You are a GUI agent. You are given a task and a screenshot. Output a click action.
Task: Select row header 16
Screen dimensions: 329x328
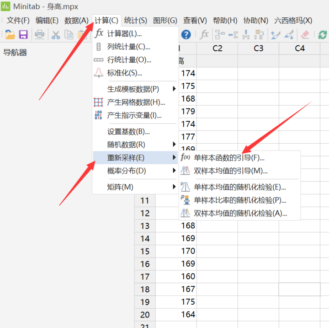point(145,264)
